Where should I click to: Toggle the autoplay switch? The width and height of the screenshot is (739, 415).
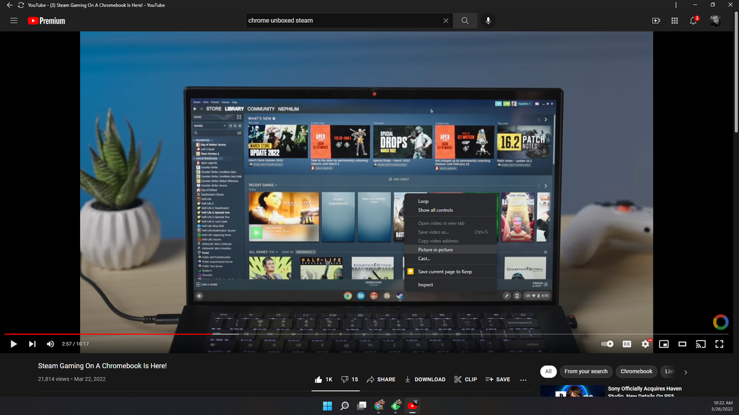(x=607, y=344)
